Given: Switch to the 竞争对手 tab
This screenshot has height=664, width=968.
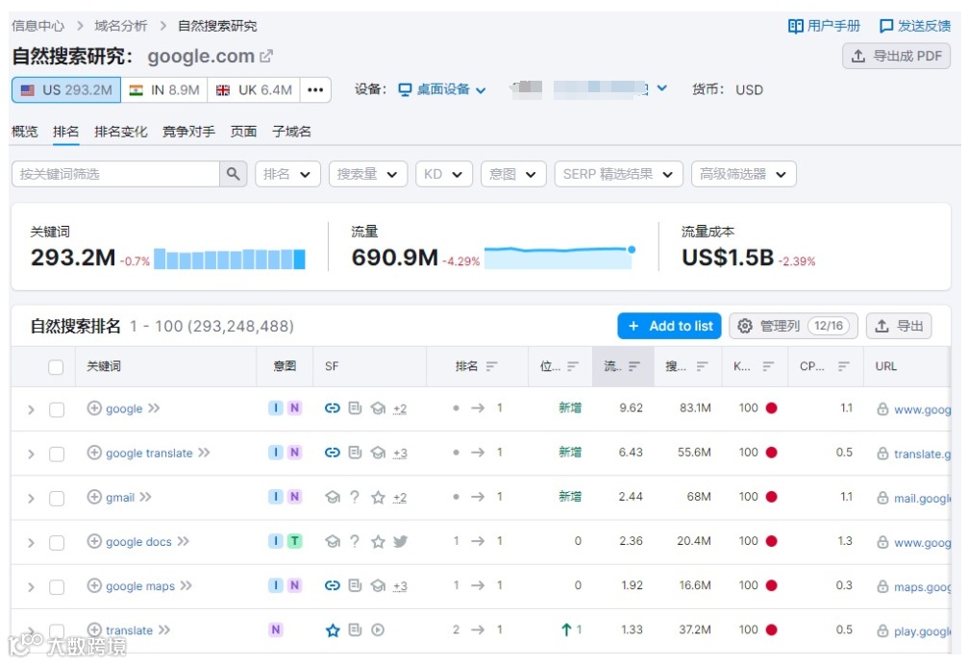Looking at the screenshot, I should (x=188, y=132).
